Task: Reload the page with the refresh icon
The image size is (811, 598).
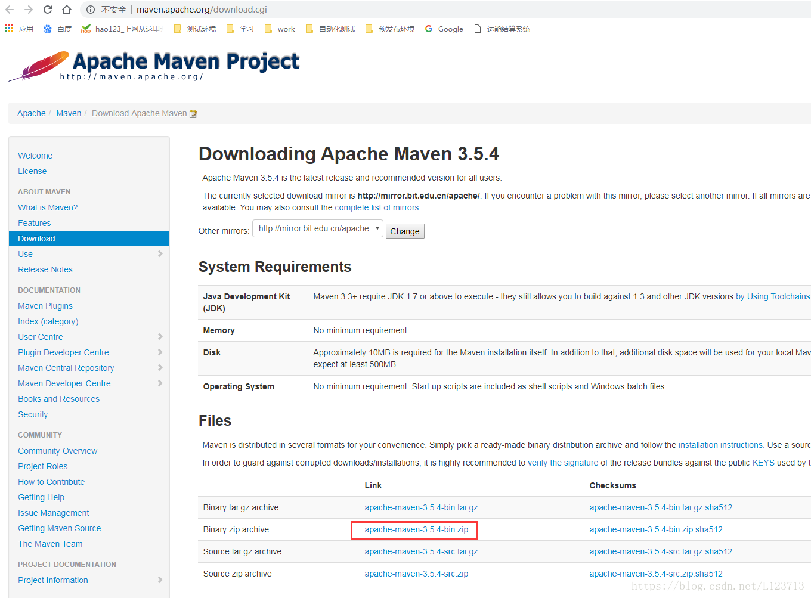Action: click(48, 10)
